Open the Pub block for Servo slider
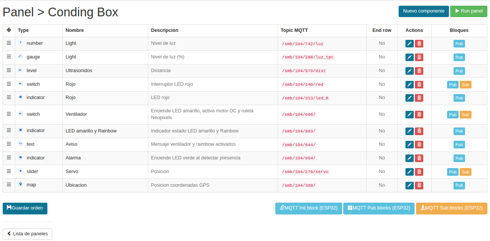 (x=453, y=172)
